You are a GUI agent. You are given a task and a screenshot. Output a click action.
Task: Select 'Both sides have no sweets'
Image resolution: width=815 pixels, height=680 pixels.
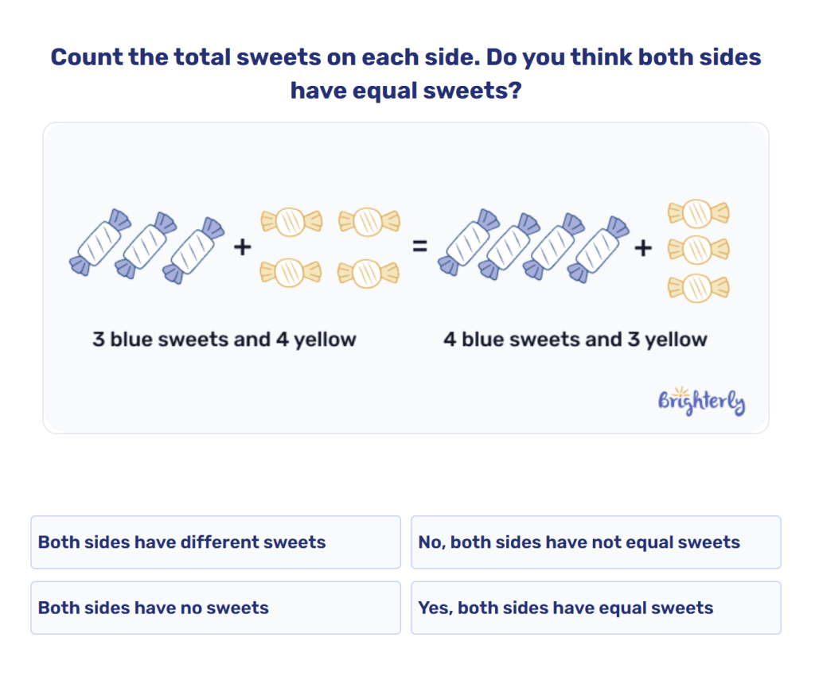tap(215, 608)
